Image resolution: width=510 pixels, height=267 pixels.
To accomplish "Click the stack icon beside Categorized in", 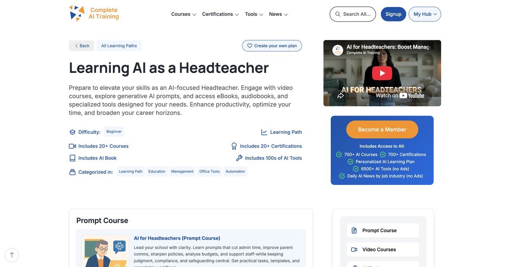I will click(72, 172).
